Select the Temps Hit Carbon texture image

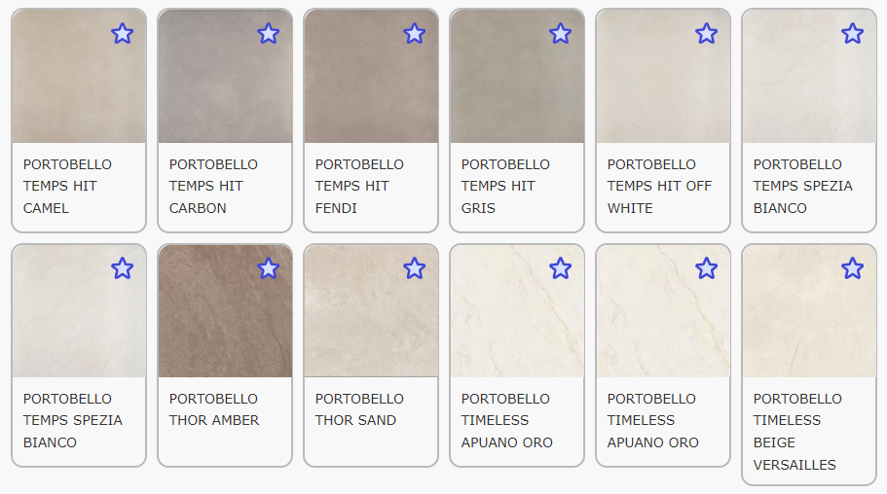tap(225, 76)
